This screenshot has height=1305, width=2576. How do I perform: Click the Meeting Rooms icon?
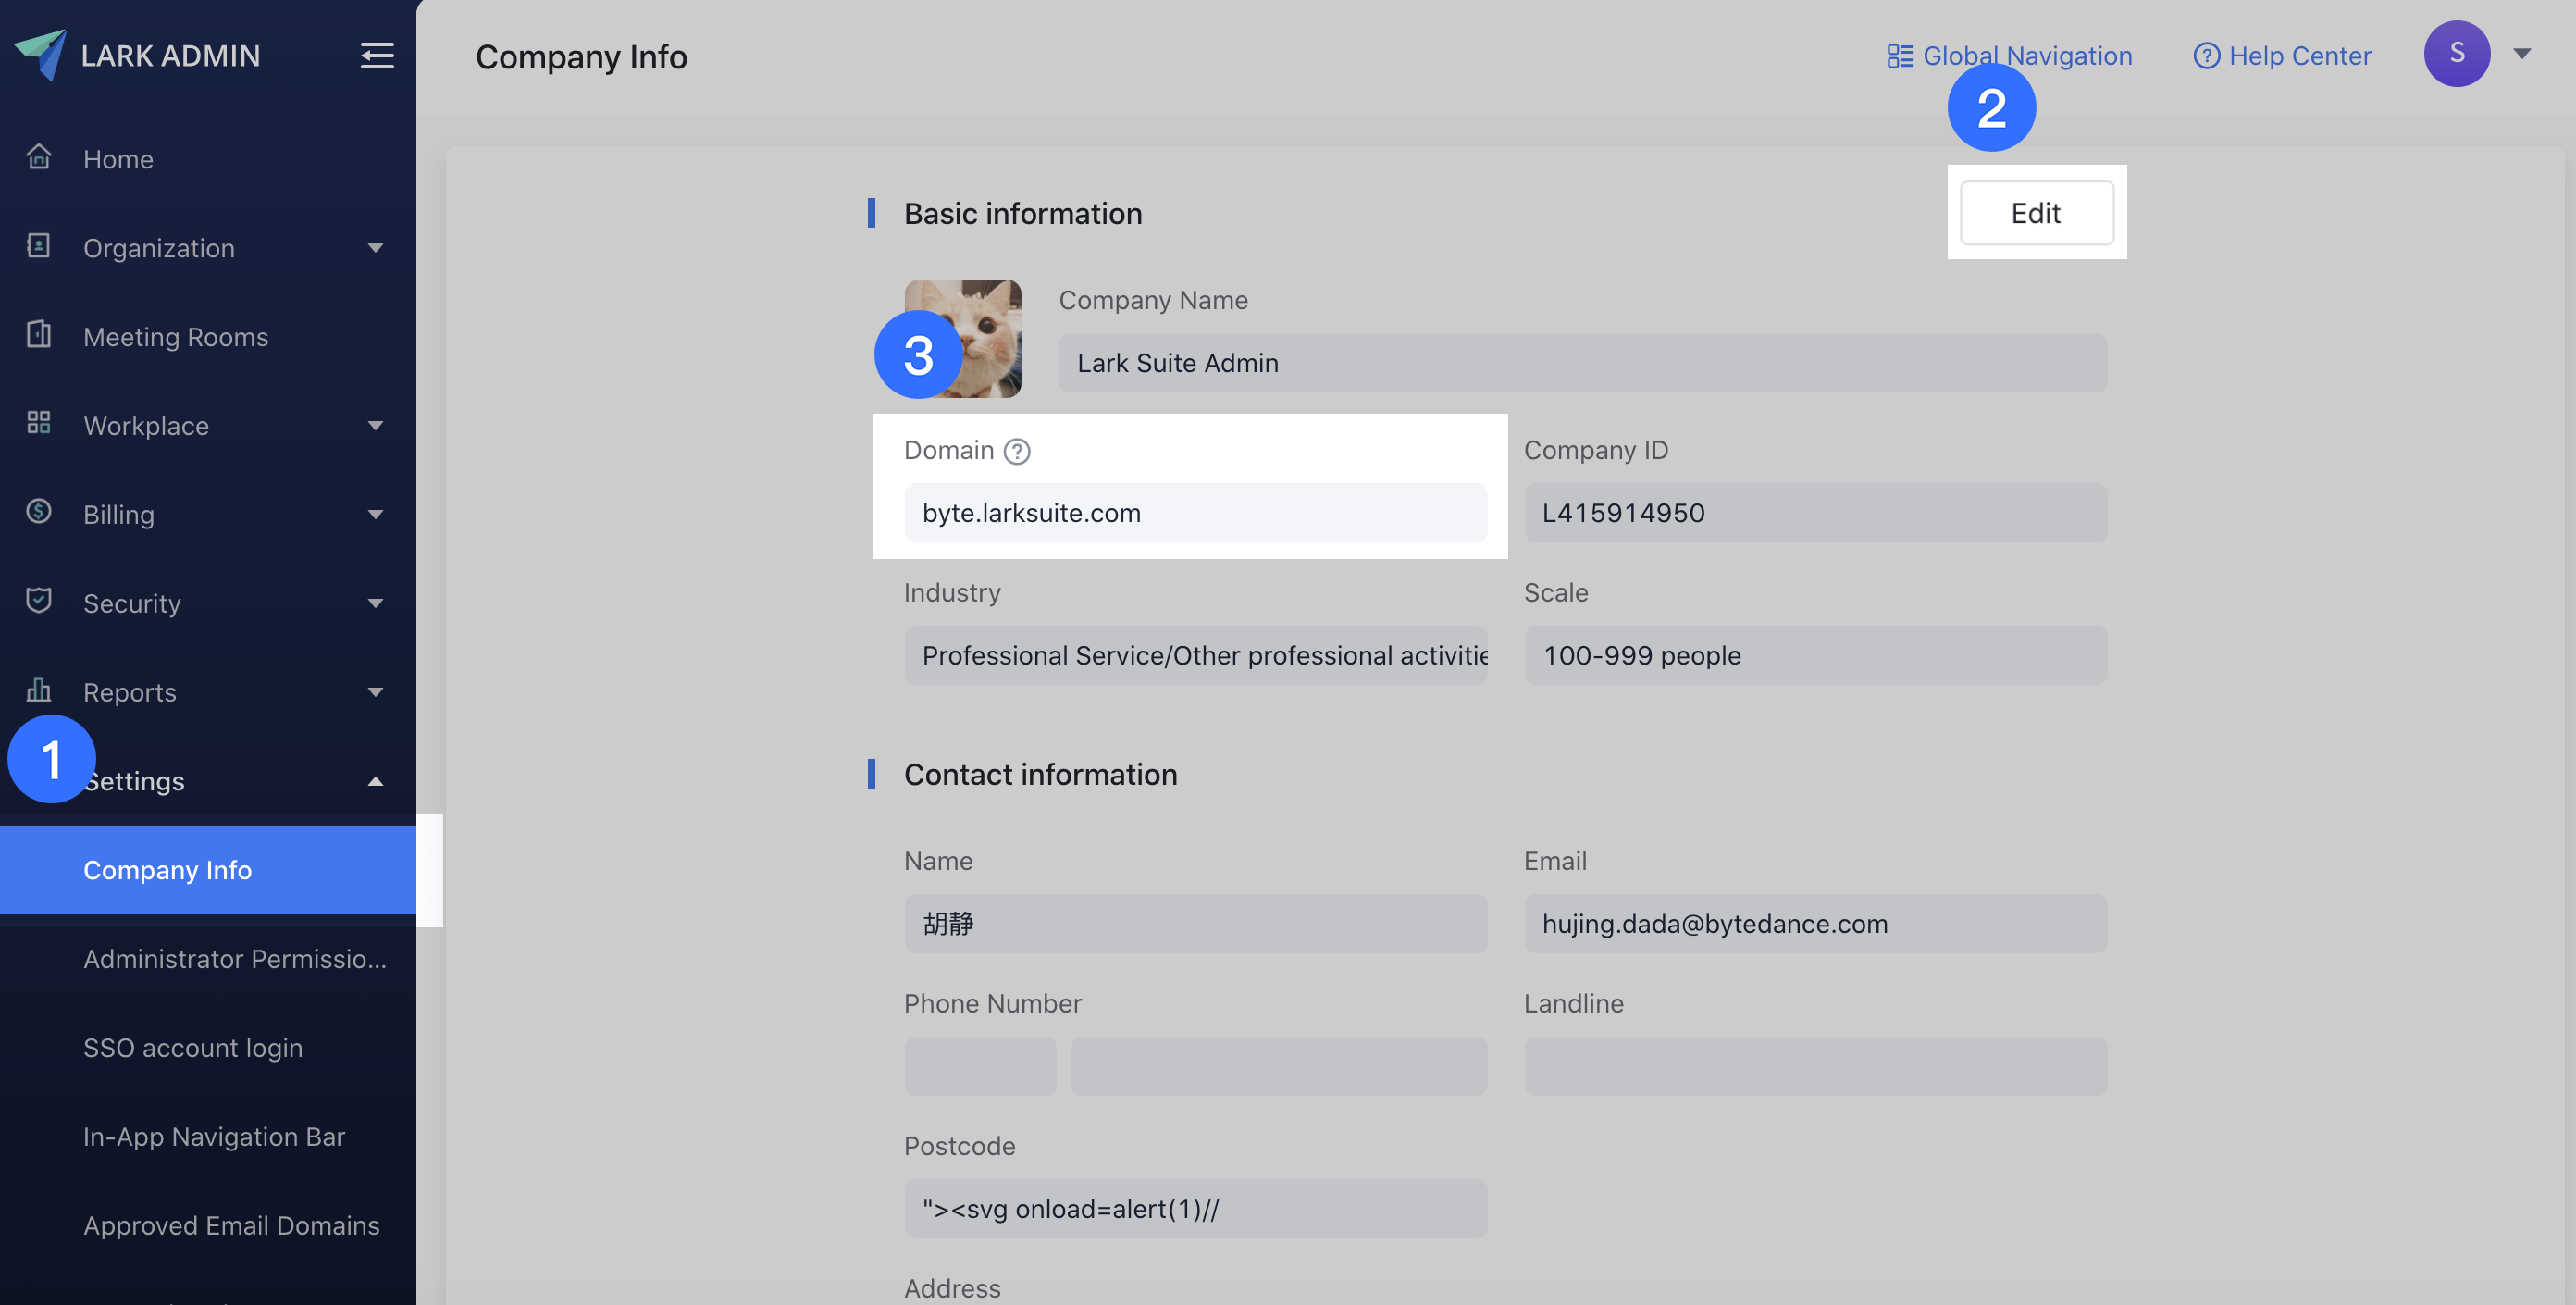pyautogui.click(x=38, y=335)
